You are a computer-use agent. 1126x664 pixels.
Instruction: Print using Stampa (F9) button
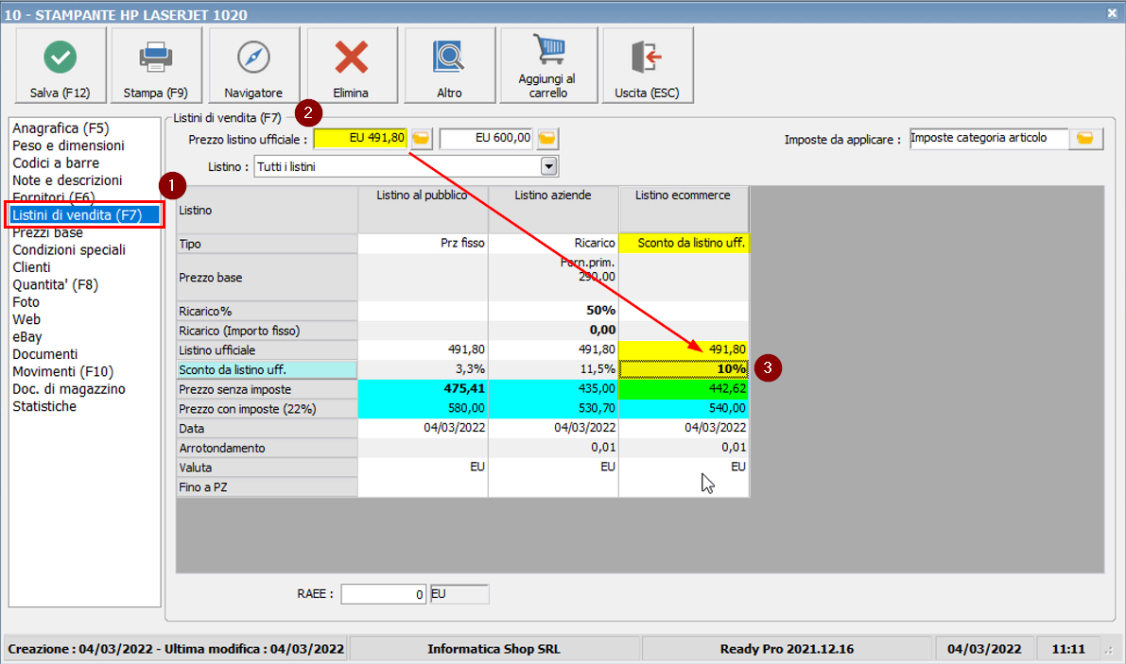(x=155, y=65)
